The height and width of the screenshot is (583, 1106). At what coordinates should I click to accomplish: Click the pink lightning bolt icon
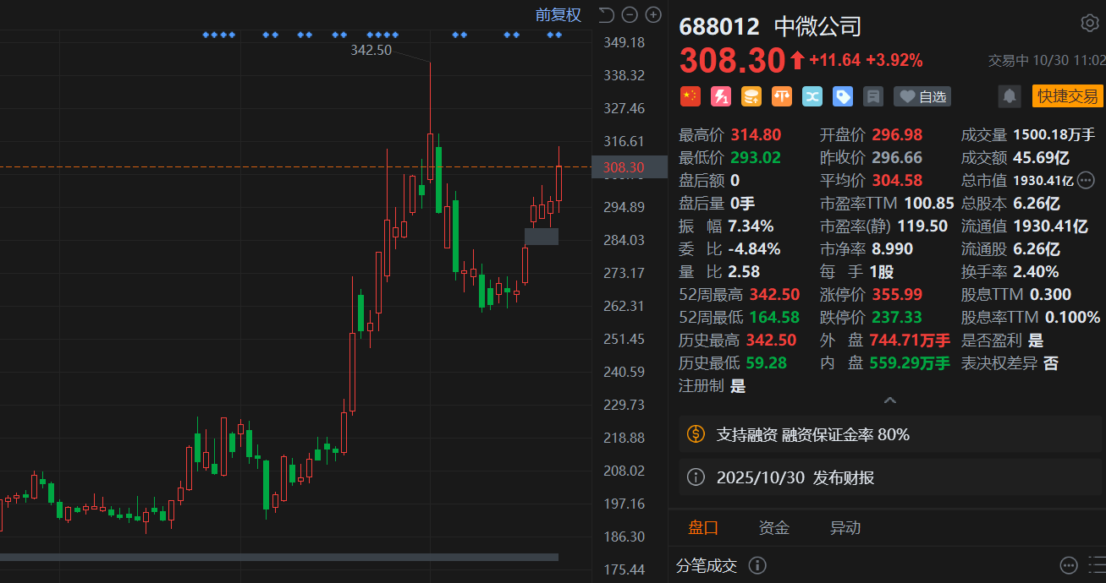721,96
